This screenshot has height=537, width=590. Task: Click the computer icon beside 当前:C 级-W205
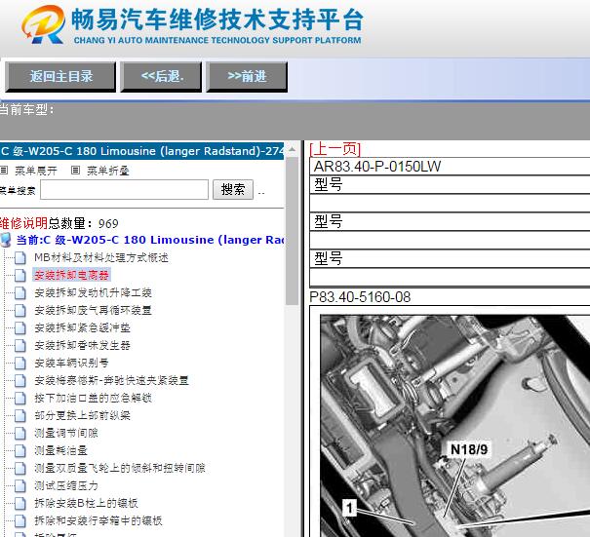coord(5,240)
